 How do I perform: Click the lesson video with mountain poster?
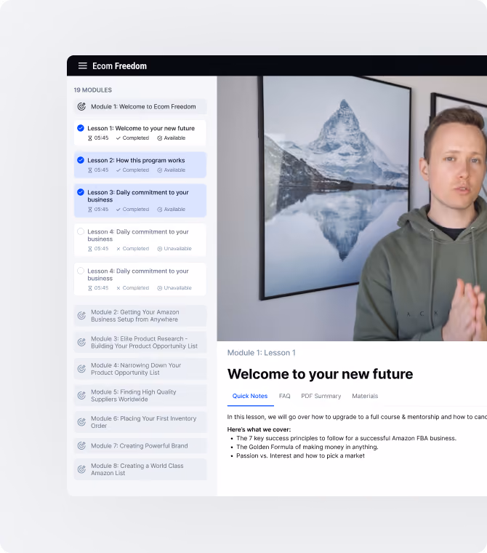352,208
